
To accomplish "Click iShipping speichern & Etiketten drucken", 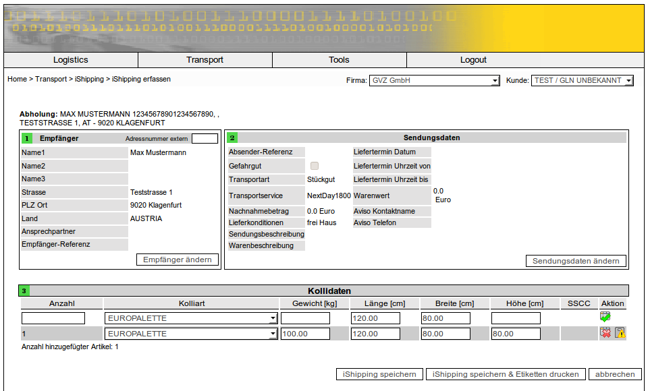I will click(x=506, y=374).
